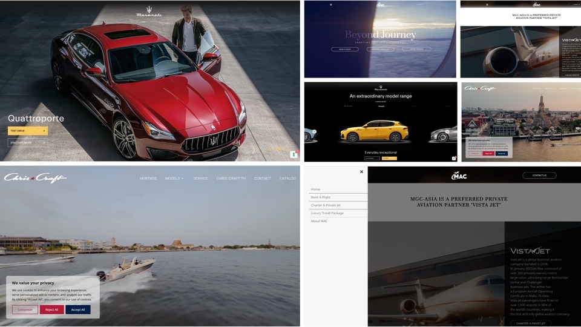
Task: Click the MAC logo on the small Vista Jet page
Action: (537, 5)
